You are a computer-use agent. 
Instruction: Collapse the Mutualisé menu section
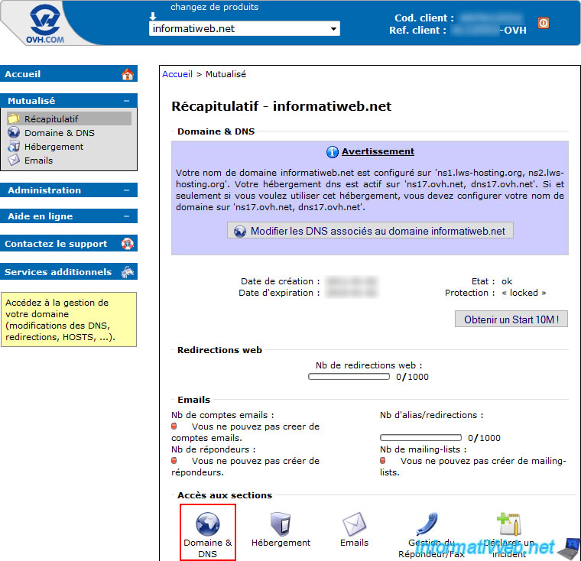tap(127, 101)
